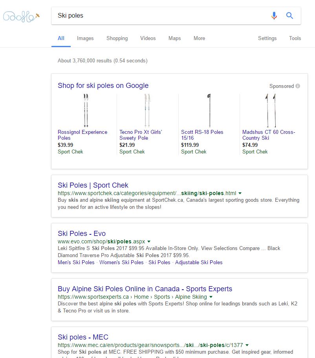Click the blue search magnifier icon
Viewport: 315px width, 358px height.
[289, 16]
